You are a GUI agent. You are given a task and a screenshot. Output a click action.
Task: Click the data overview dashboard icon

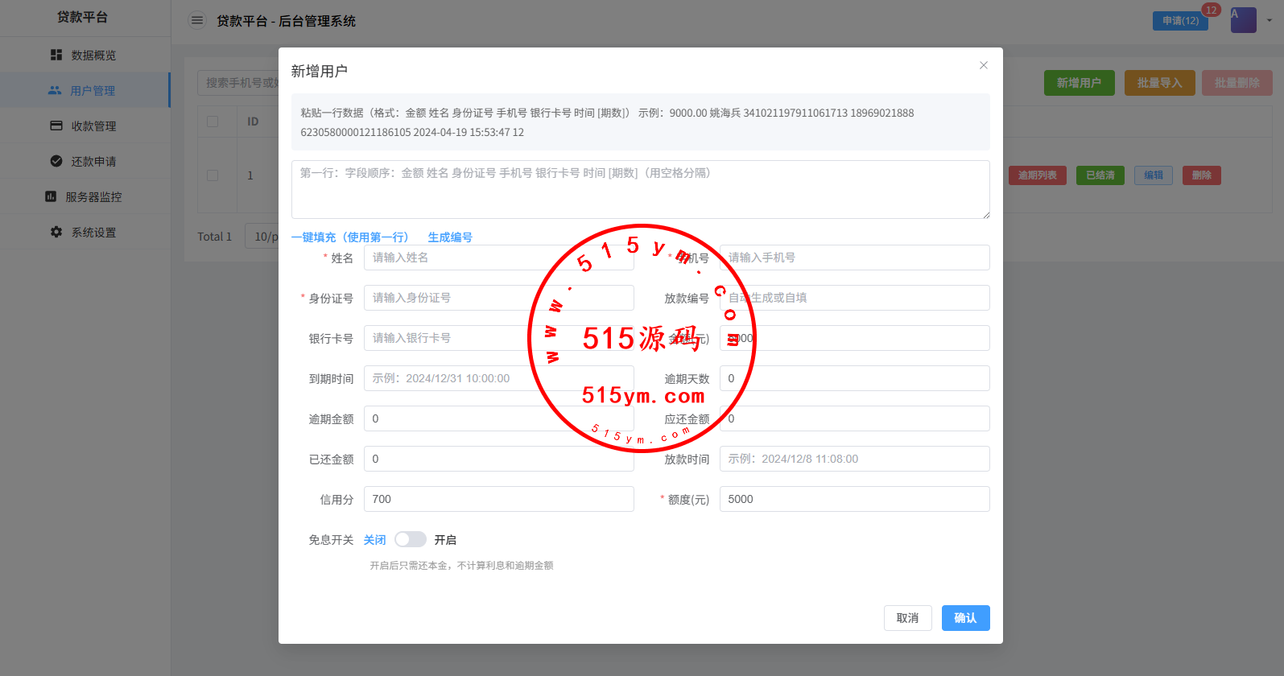(x=56, y=55)
